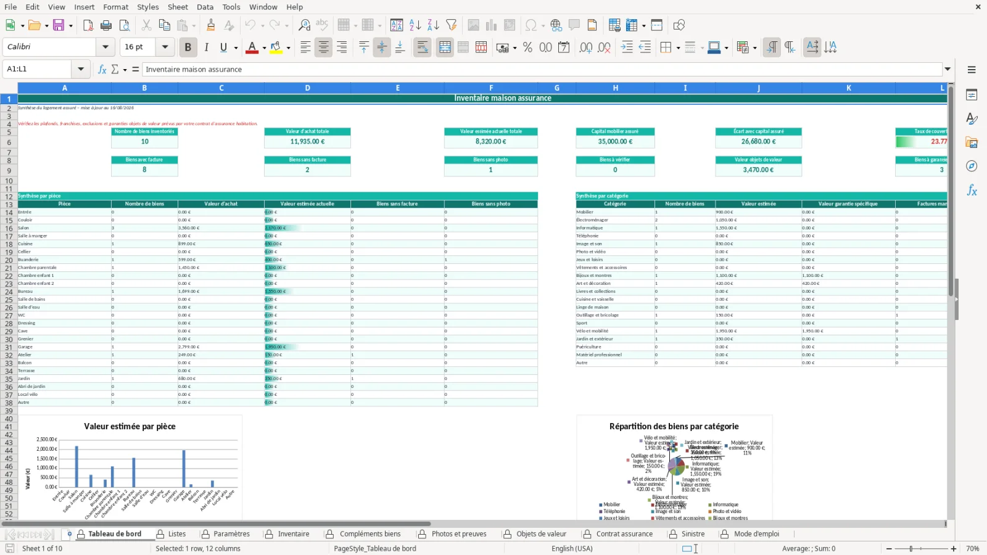This screenshot has height=555, width=987.
Task: Click the Sort ascending icon
Action: tap(415, 25)
